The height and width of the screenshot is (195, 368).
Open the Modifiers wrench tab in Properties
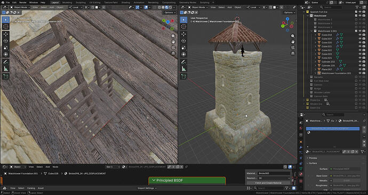[x=301, y=147]
